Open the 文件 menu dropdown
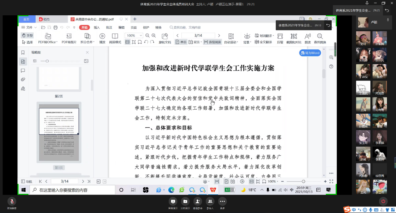Viewport: 396px width, 213px height. tap(29, 27)
